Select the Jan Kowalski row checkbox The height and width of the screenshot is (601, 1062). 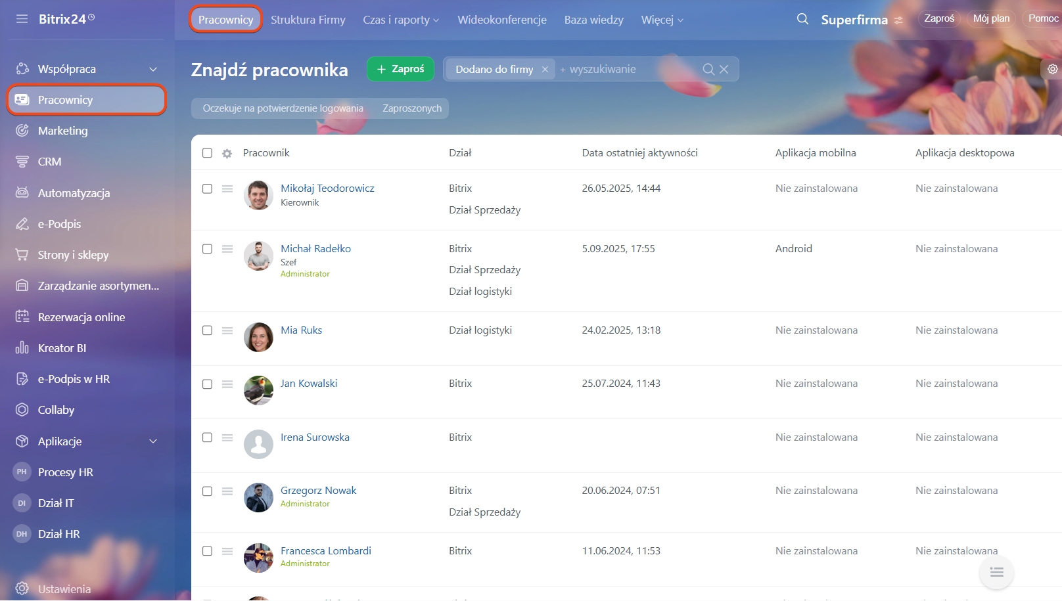tap(207, 384)
